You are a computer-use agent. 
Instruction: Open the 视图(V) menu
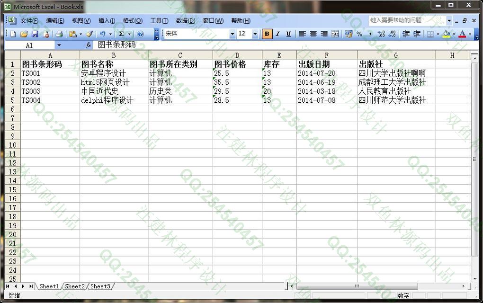[x=81, y=21]
